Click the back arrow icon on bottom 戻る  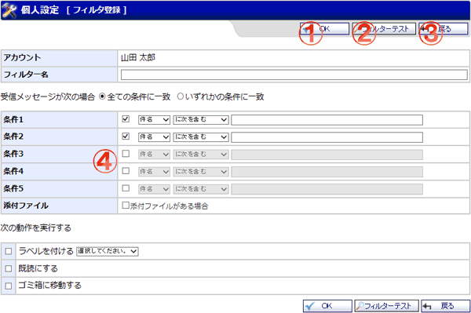427,306
